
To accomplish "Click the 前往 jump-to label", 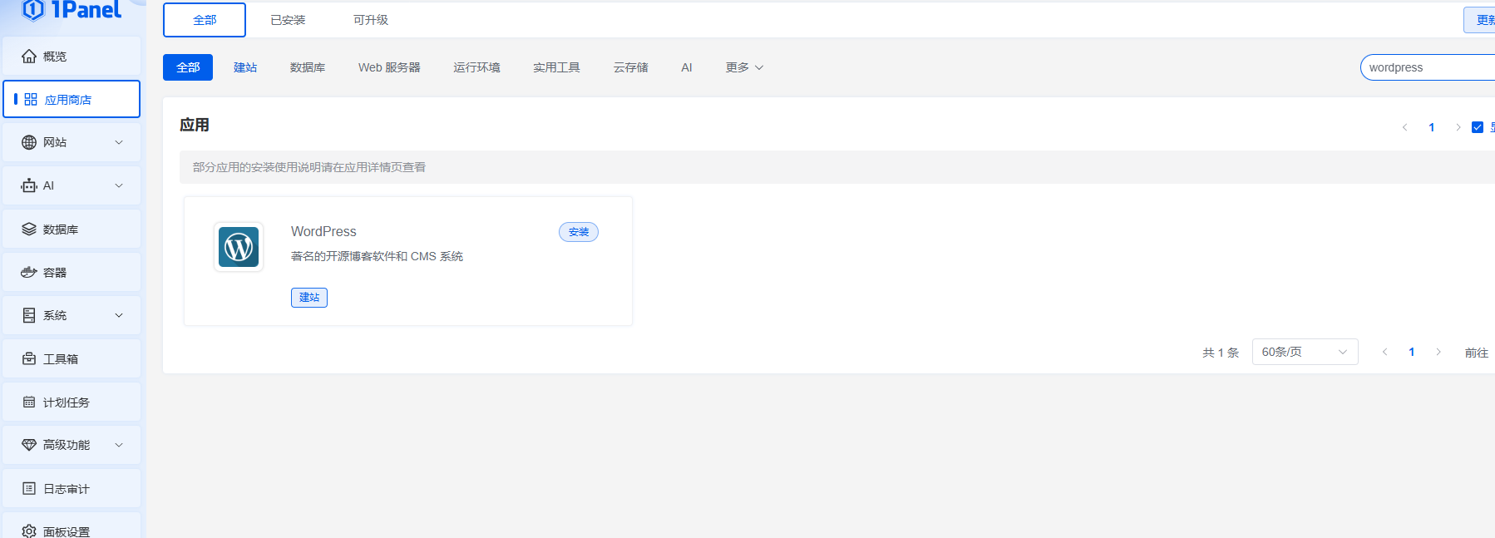I will [1477, 353].
